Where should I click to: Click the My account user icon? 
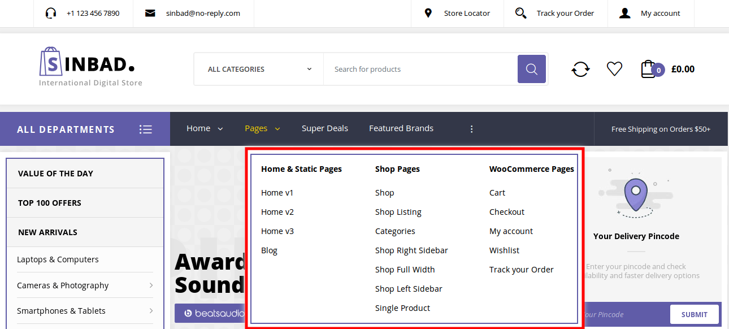pyautogui.click(x=625, y=13)
